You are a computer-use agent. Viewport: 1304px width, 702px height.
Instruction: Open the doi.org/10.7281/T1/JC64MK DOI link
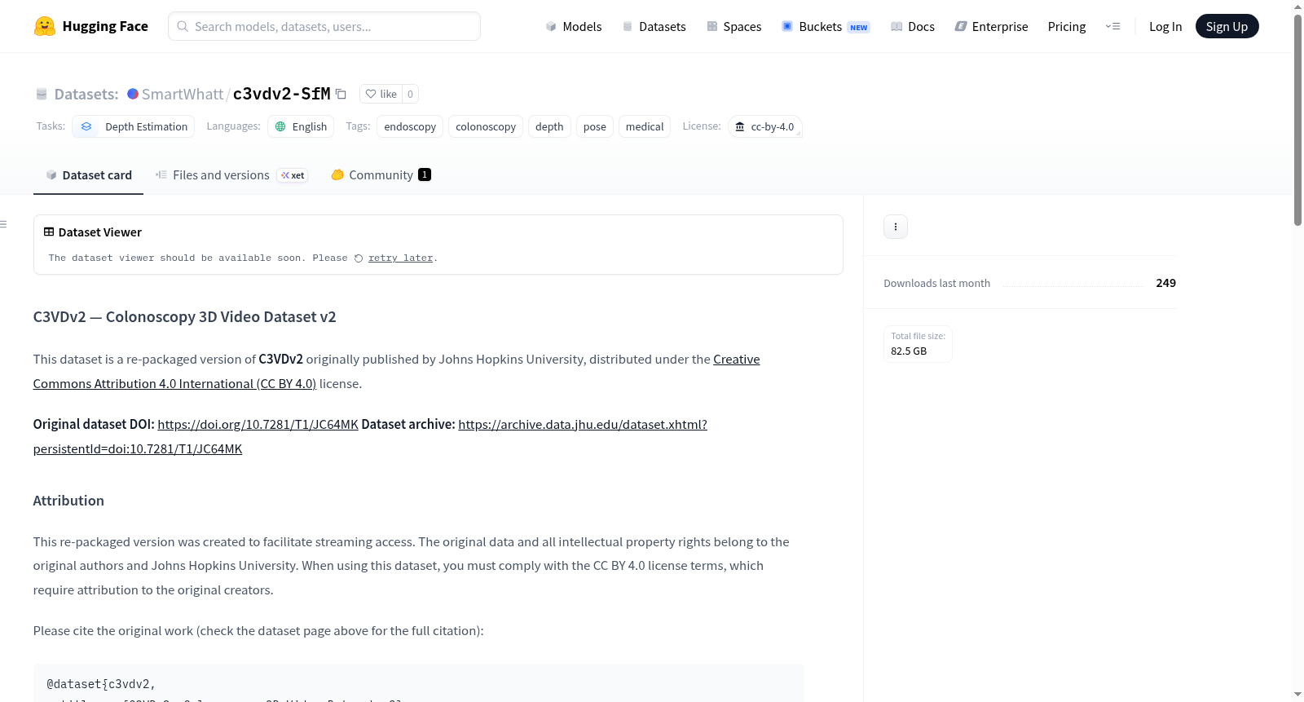tap(258, 425)
